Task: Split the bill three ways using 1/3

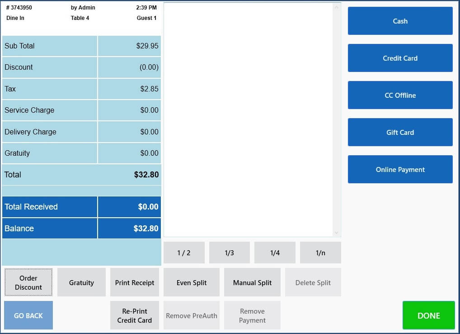Action: 230,252
